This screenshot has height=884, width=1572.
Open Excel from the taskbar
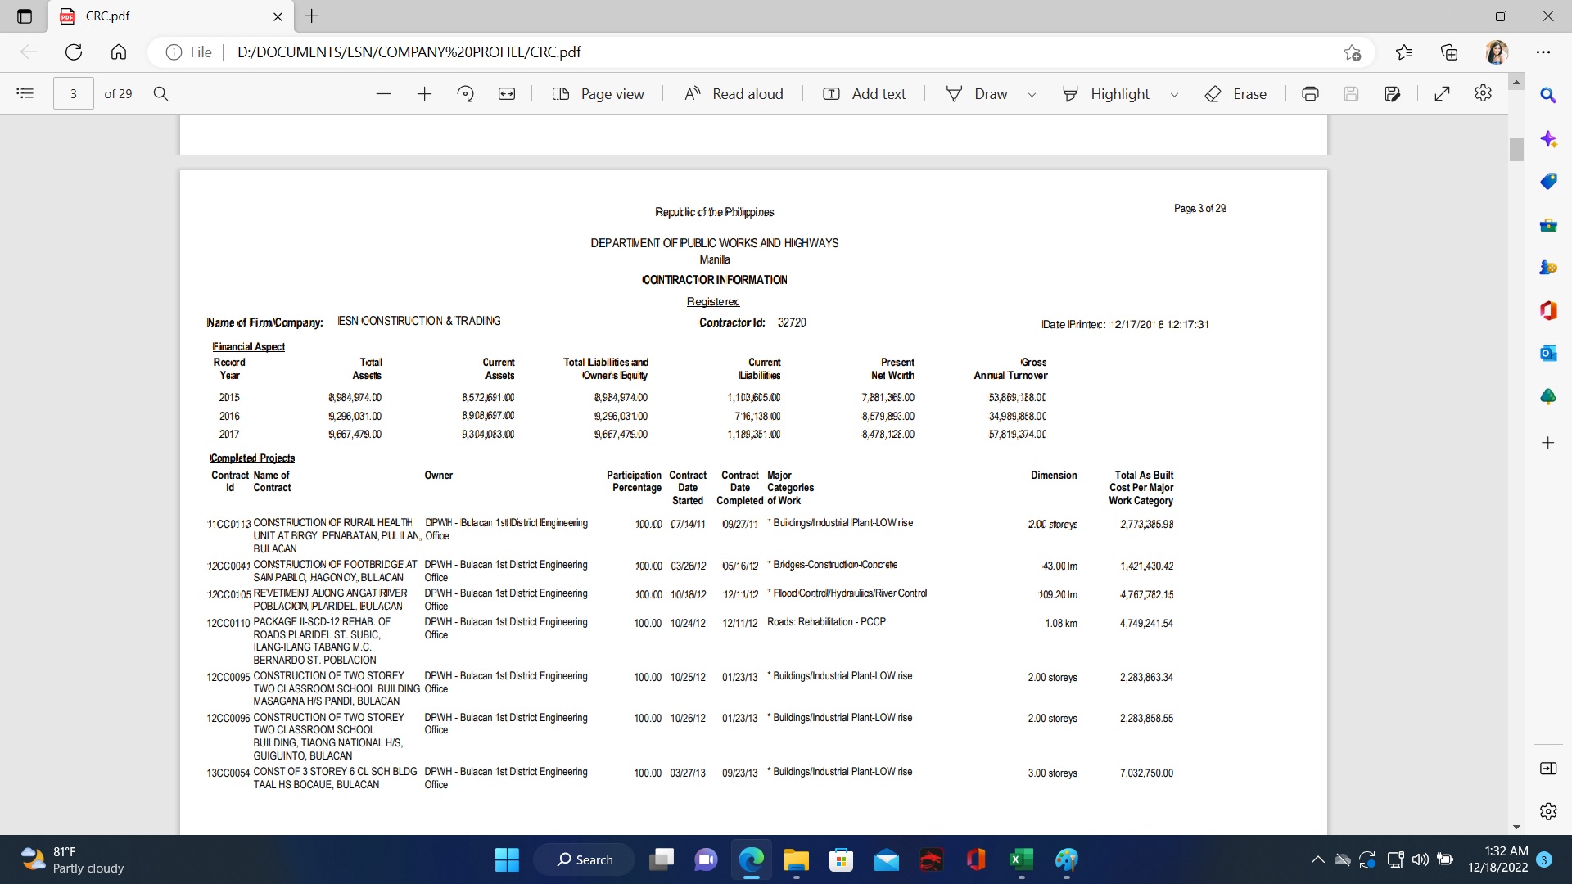point(1020,859)
